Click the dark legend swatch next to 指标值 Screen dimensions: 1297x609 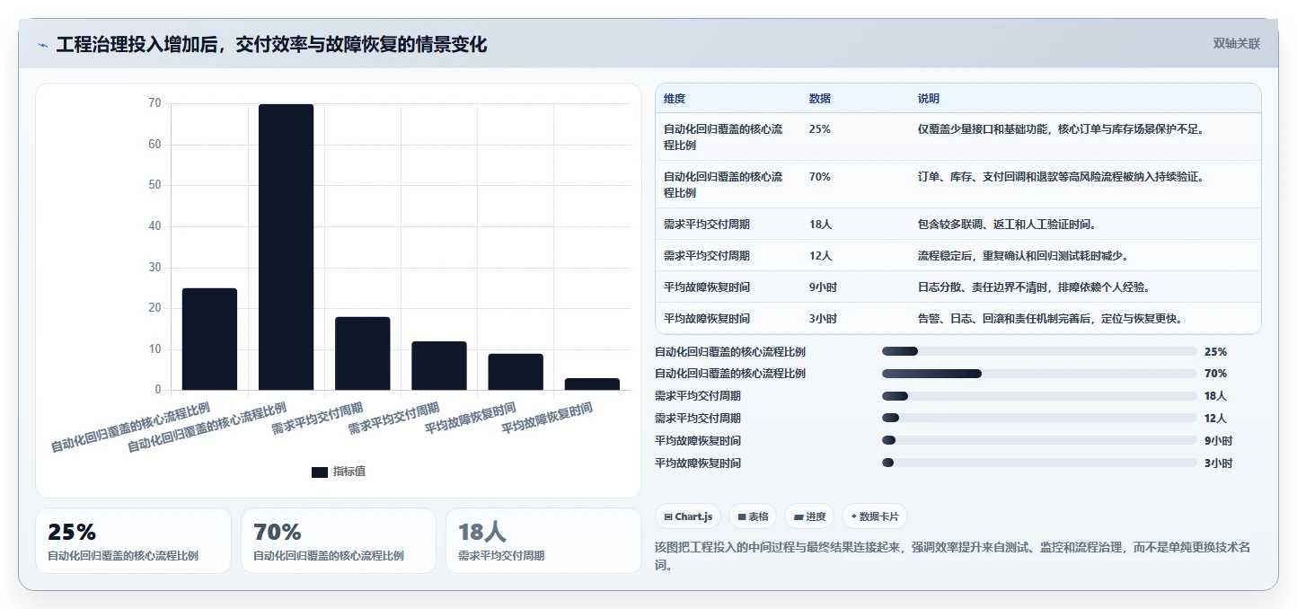(320, 472)
